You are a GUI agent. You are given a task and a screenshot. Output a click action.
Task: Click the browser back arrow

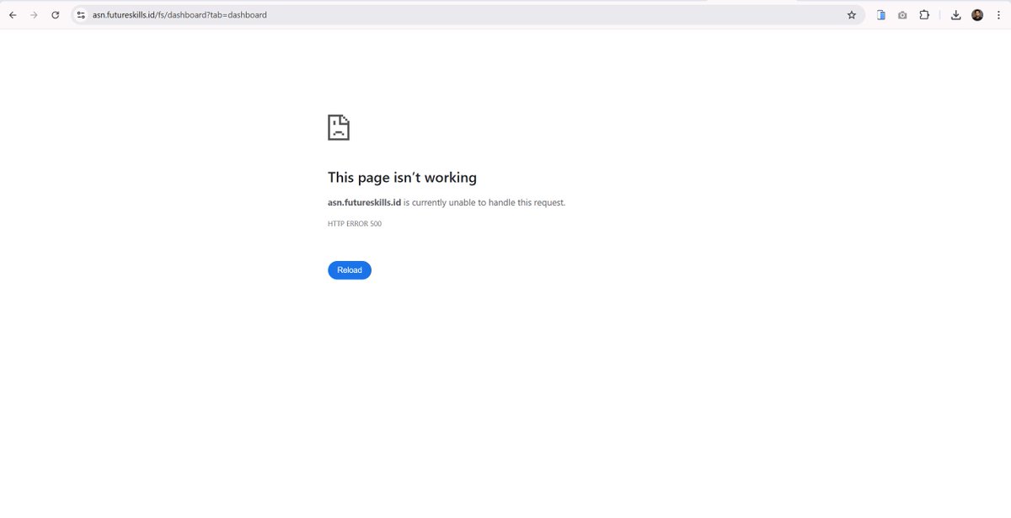click(13, 15)
